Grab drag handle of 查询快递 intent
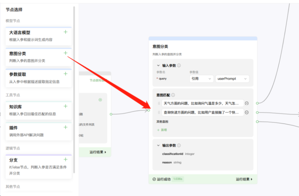Viewport: 299px width, 196px height. [x=159, y=113]
